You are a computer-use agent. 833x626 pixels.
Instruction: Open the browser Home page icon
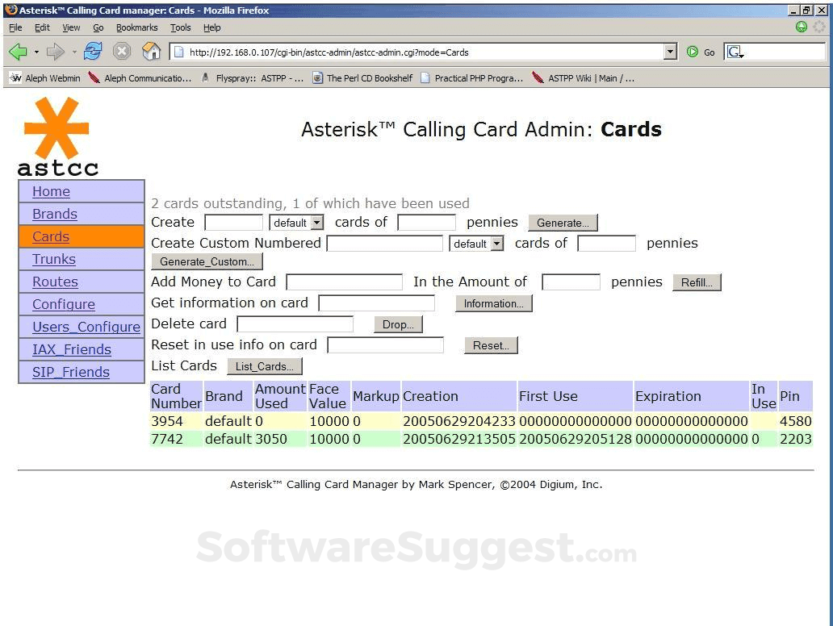click(151, 51)
